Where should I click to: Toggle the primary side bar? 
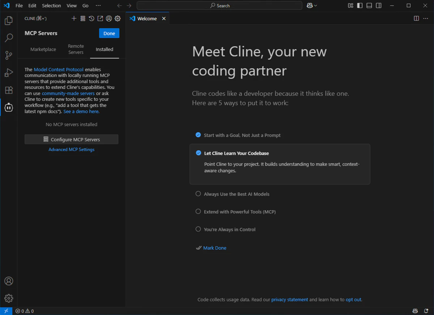pos(360,5)
